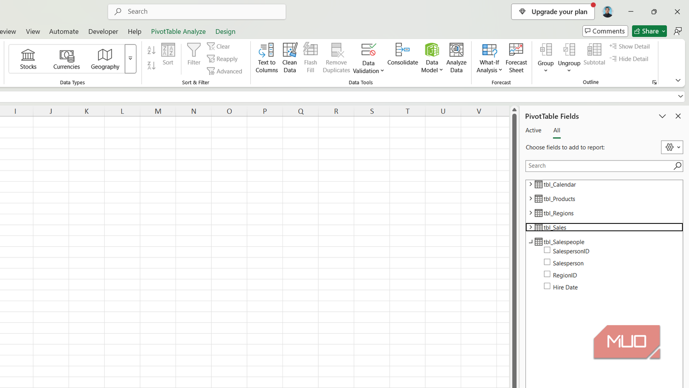Image resolution: width=689 pixels, height=388 pixels.
Task: Sort Z to A descending
Action: [x=152, y=65]
